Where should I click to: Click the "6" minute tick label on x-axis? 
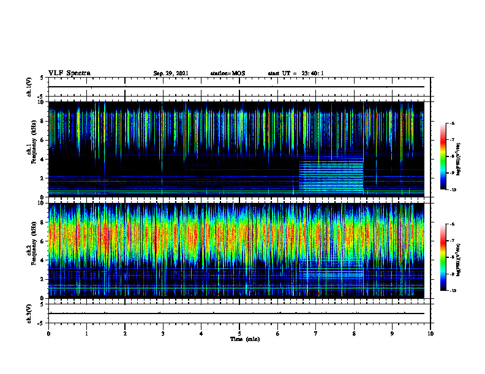point(277,334)
